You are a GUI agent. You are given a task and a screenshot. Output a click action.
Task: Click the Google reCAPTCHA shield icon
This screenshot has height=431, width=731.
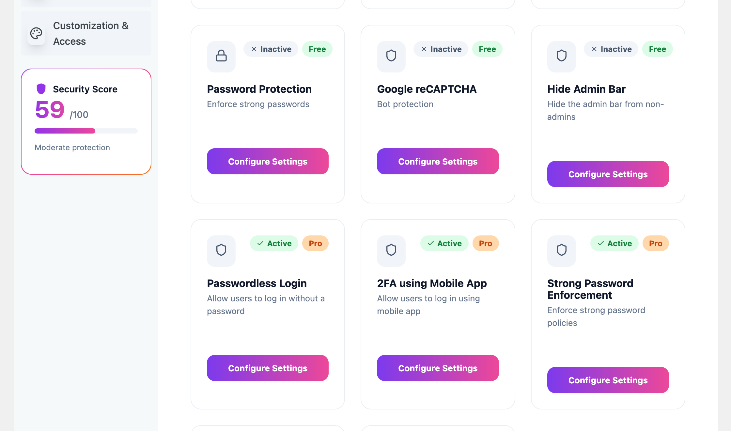click(x=391, y=56)
